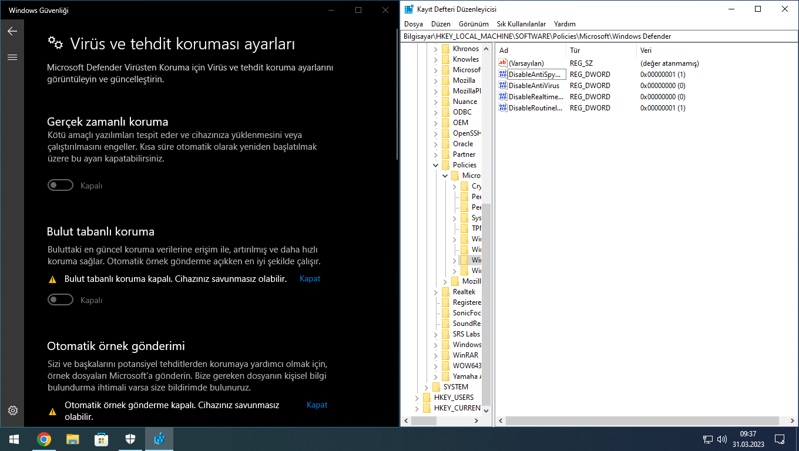Toggle Bulut tabanlı koruma switch
This screenshot has height=451, width=799.
pyautogui.click(x=61, y=300)
